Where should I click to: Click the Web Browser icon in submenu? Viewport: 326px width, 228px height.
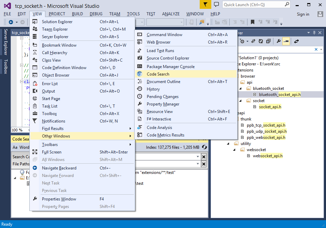tap(140, 42)
